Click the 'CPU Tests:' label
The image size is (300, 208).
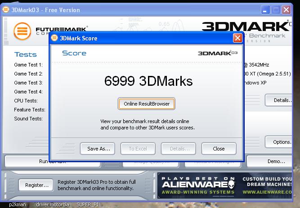coord(26,101)
